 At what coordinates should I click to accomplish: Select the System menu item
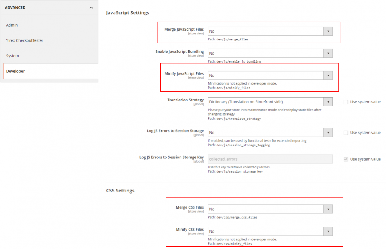tap(12, 56)
